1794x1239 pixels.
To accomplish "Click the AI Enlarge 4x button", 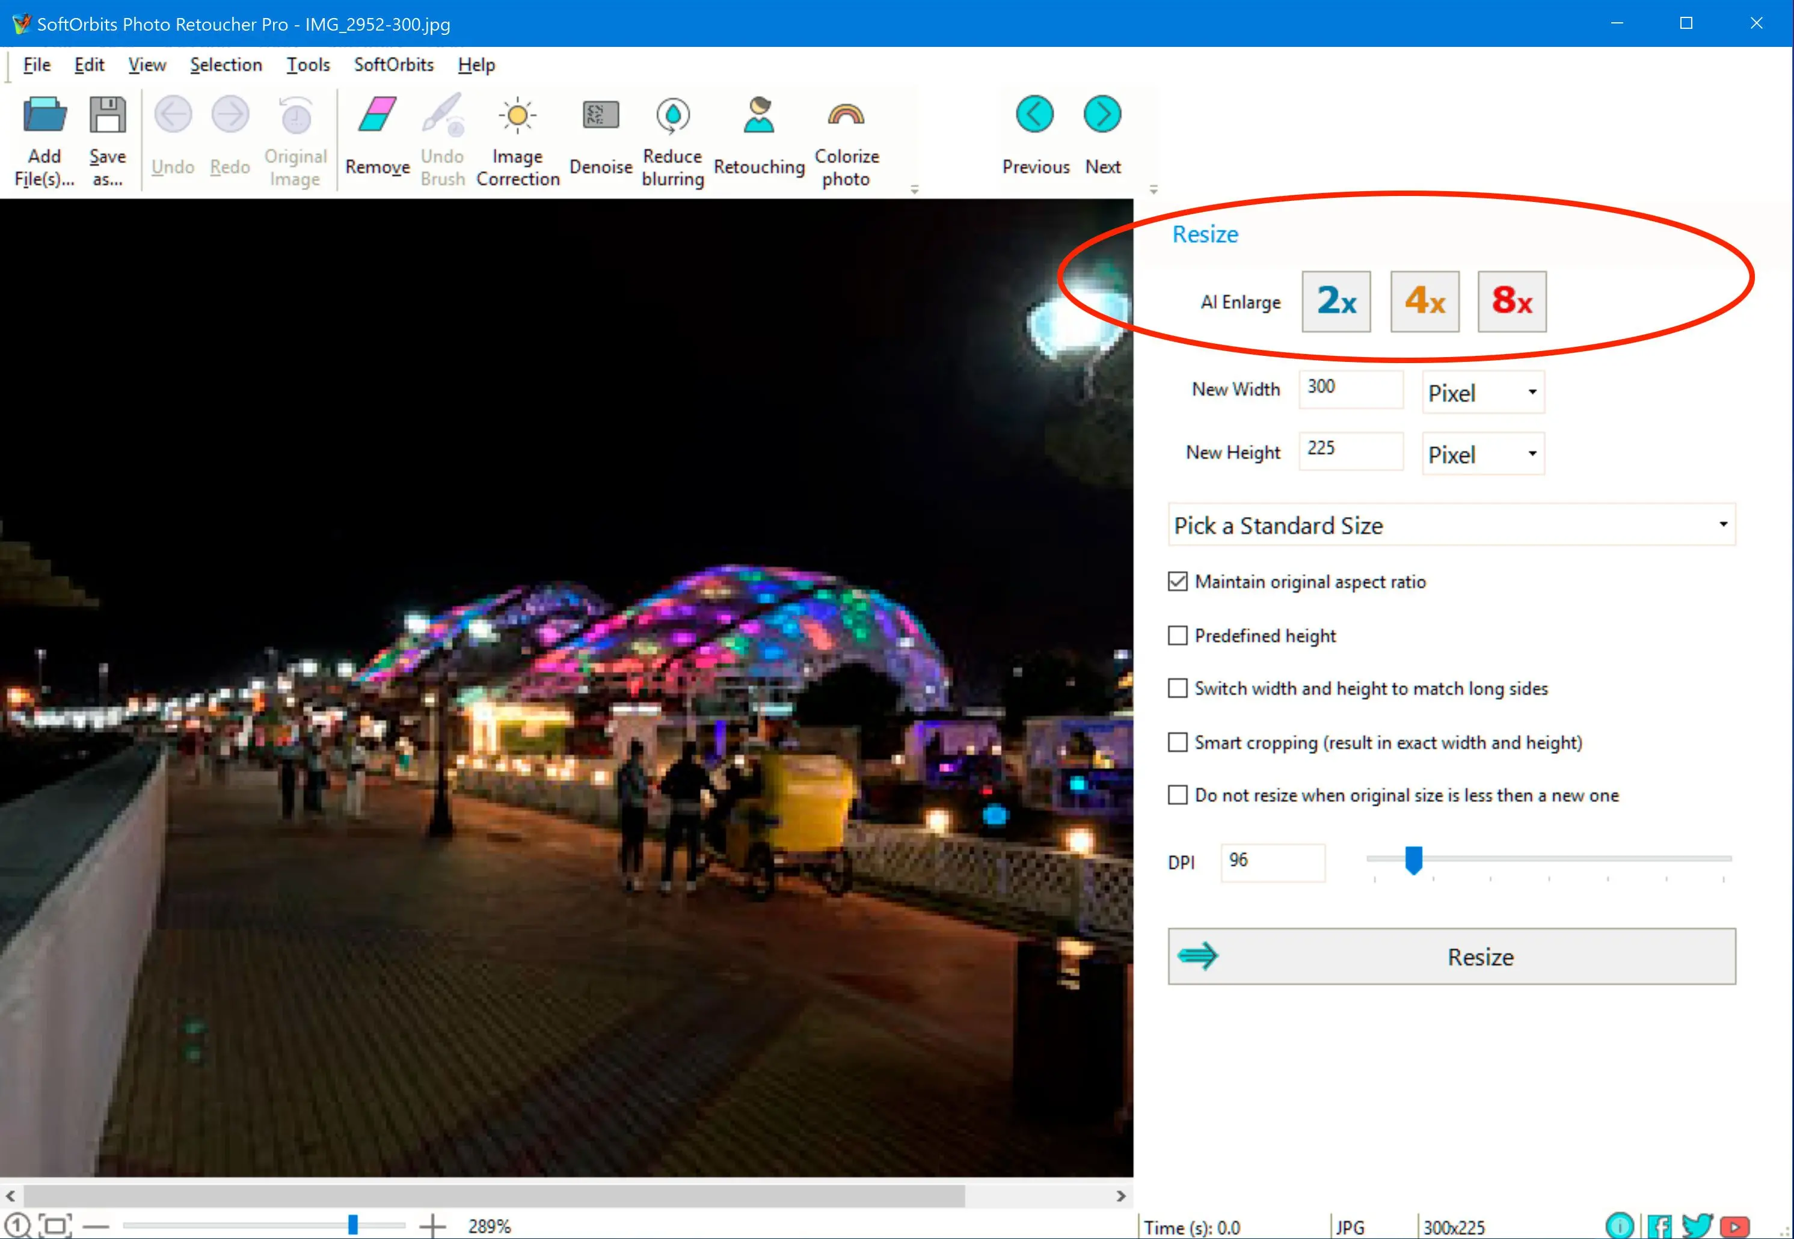I will pos(1423,302).
